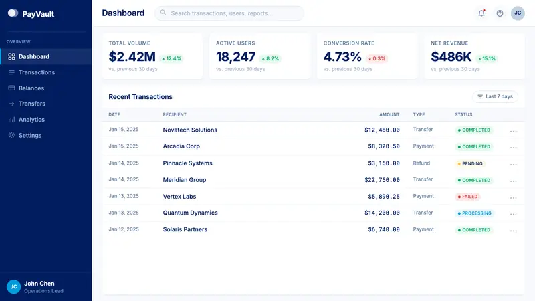Click the Transactions list icon in sidebar

point(11,72)
